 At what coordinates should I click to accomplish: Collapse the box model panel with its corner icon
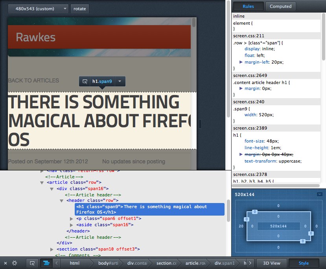[320, 194]
